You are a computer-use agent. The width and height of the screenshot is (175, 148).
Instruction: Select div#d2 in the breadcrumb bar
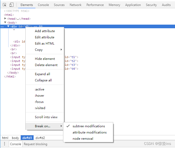click(40, 138)
